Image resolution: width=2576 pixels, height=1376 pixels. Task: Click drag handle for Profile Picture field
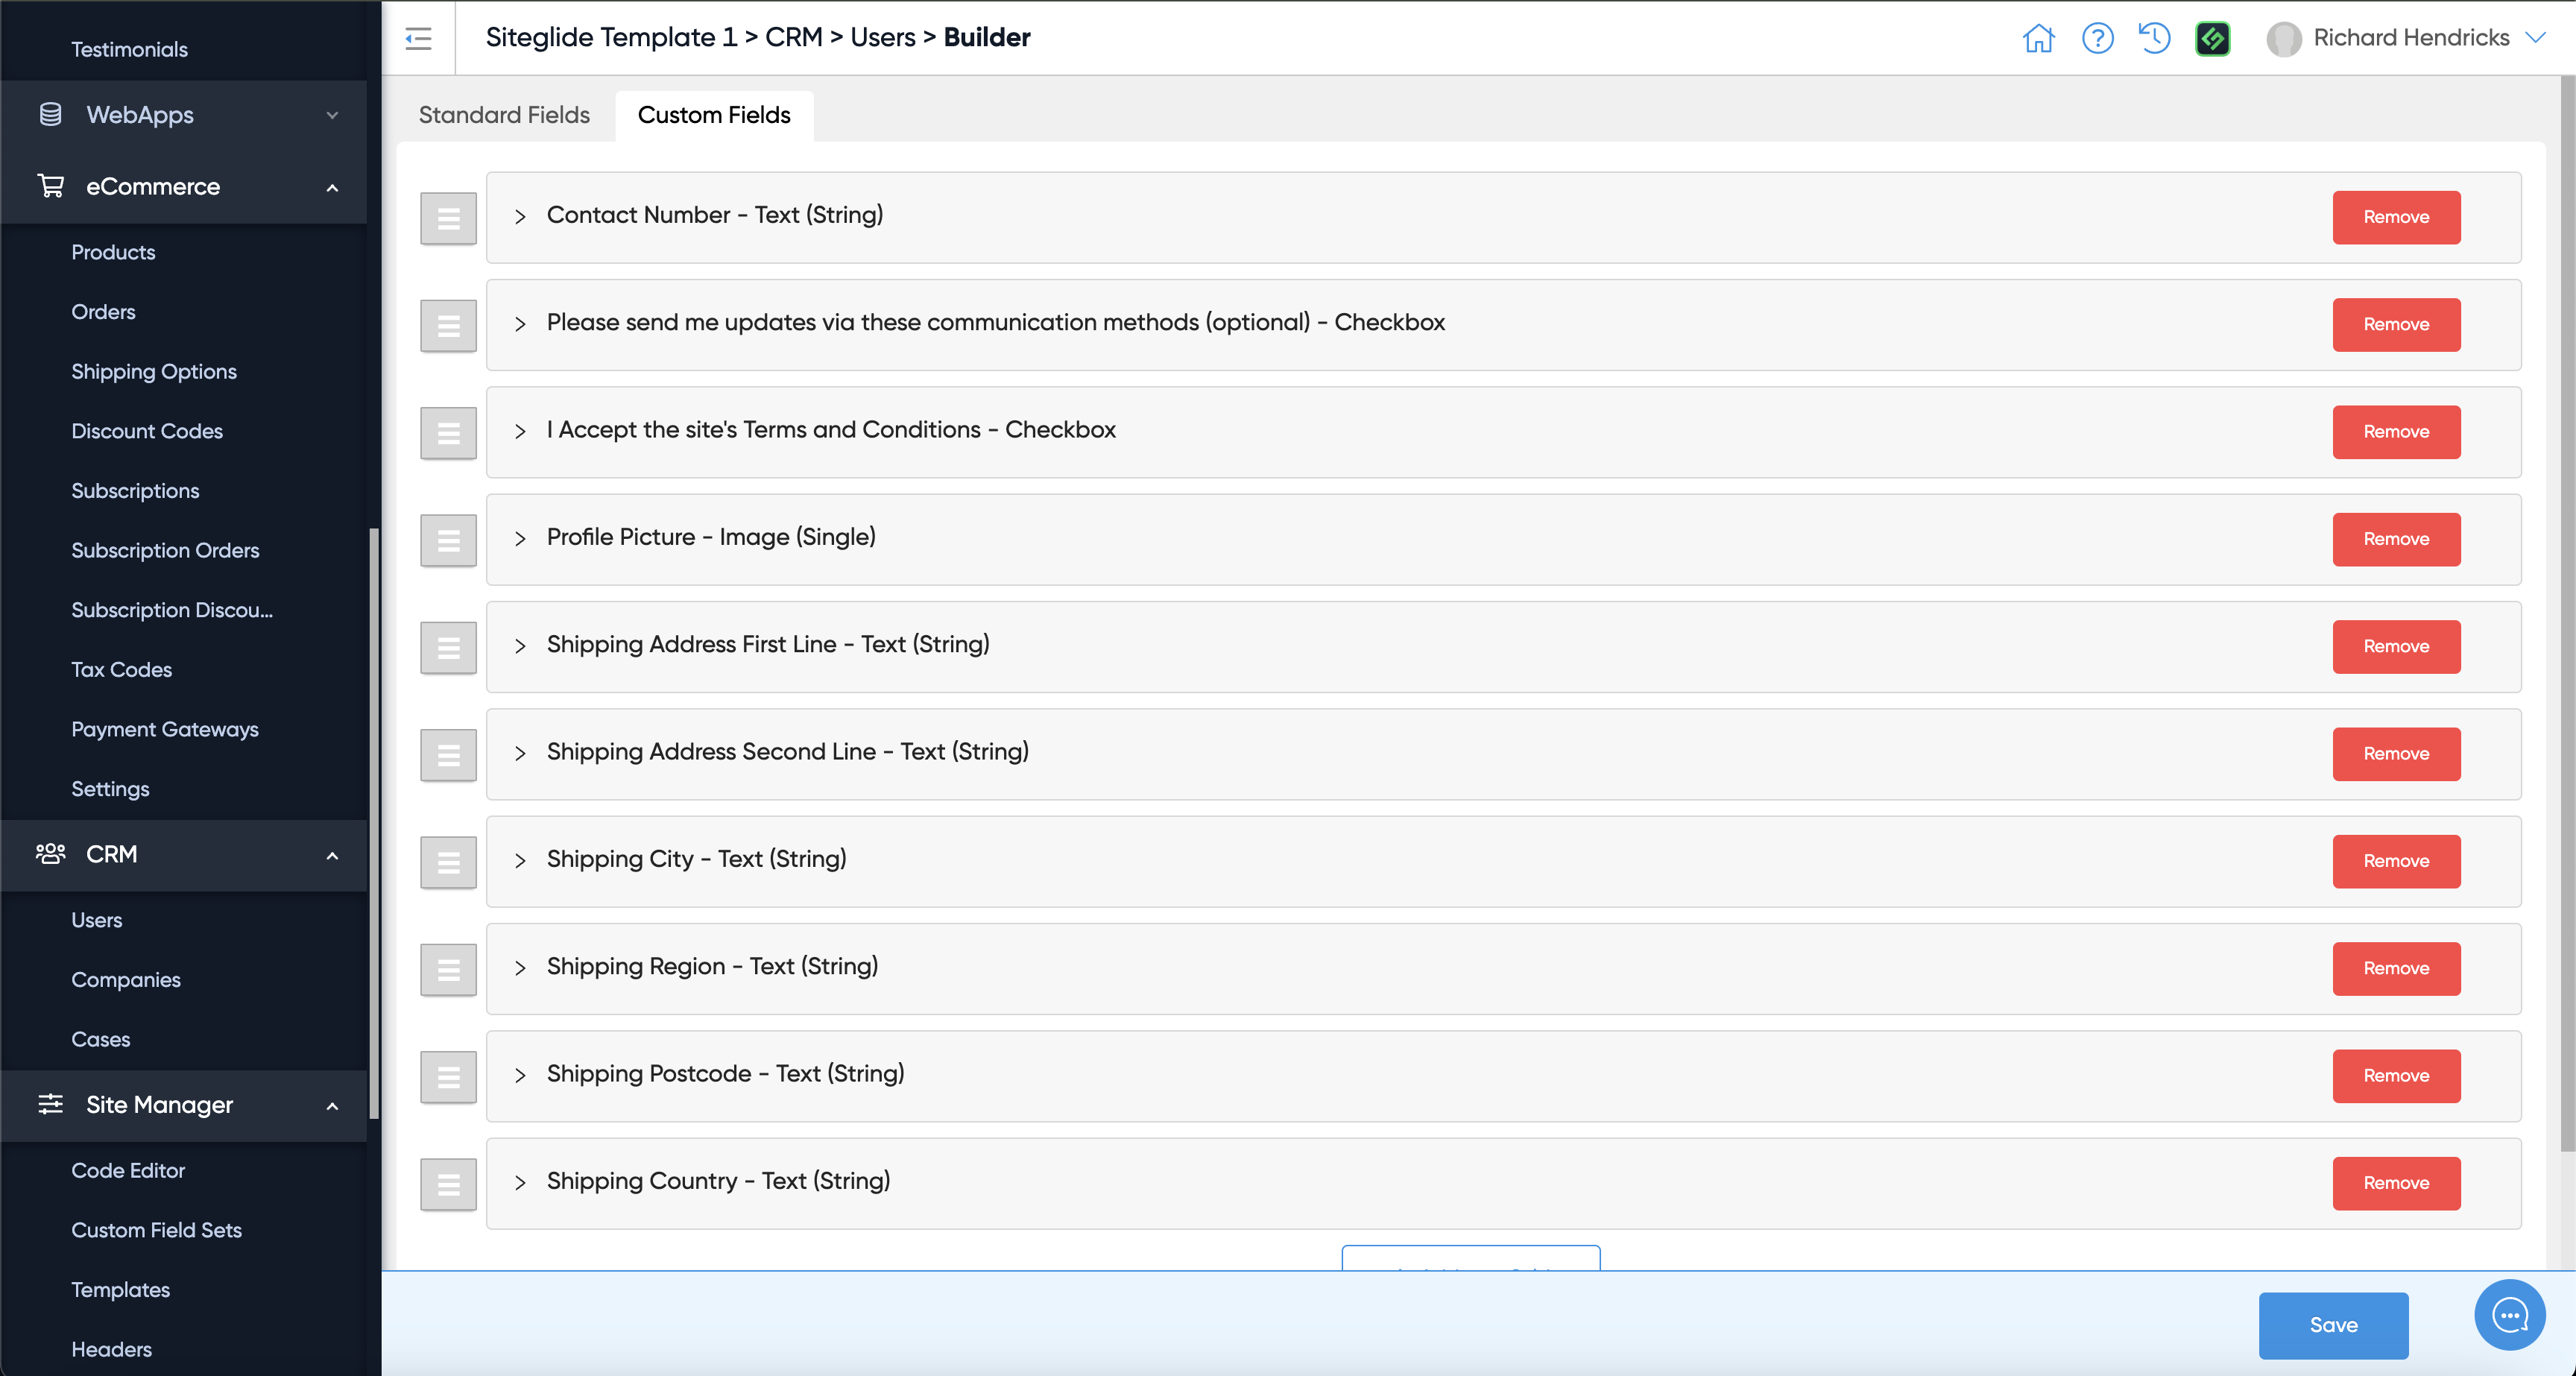click(448, 540)
